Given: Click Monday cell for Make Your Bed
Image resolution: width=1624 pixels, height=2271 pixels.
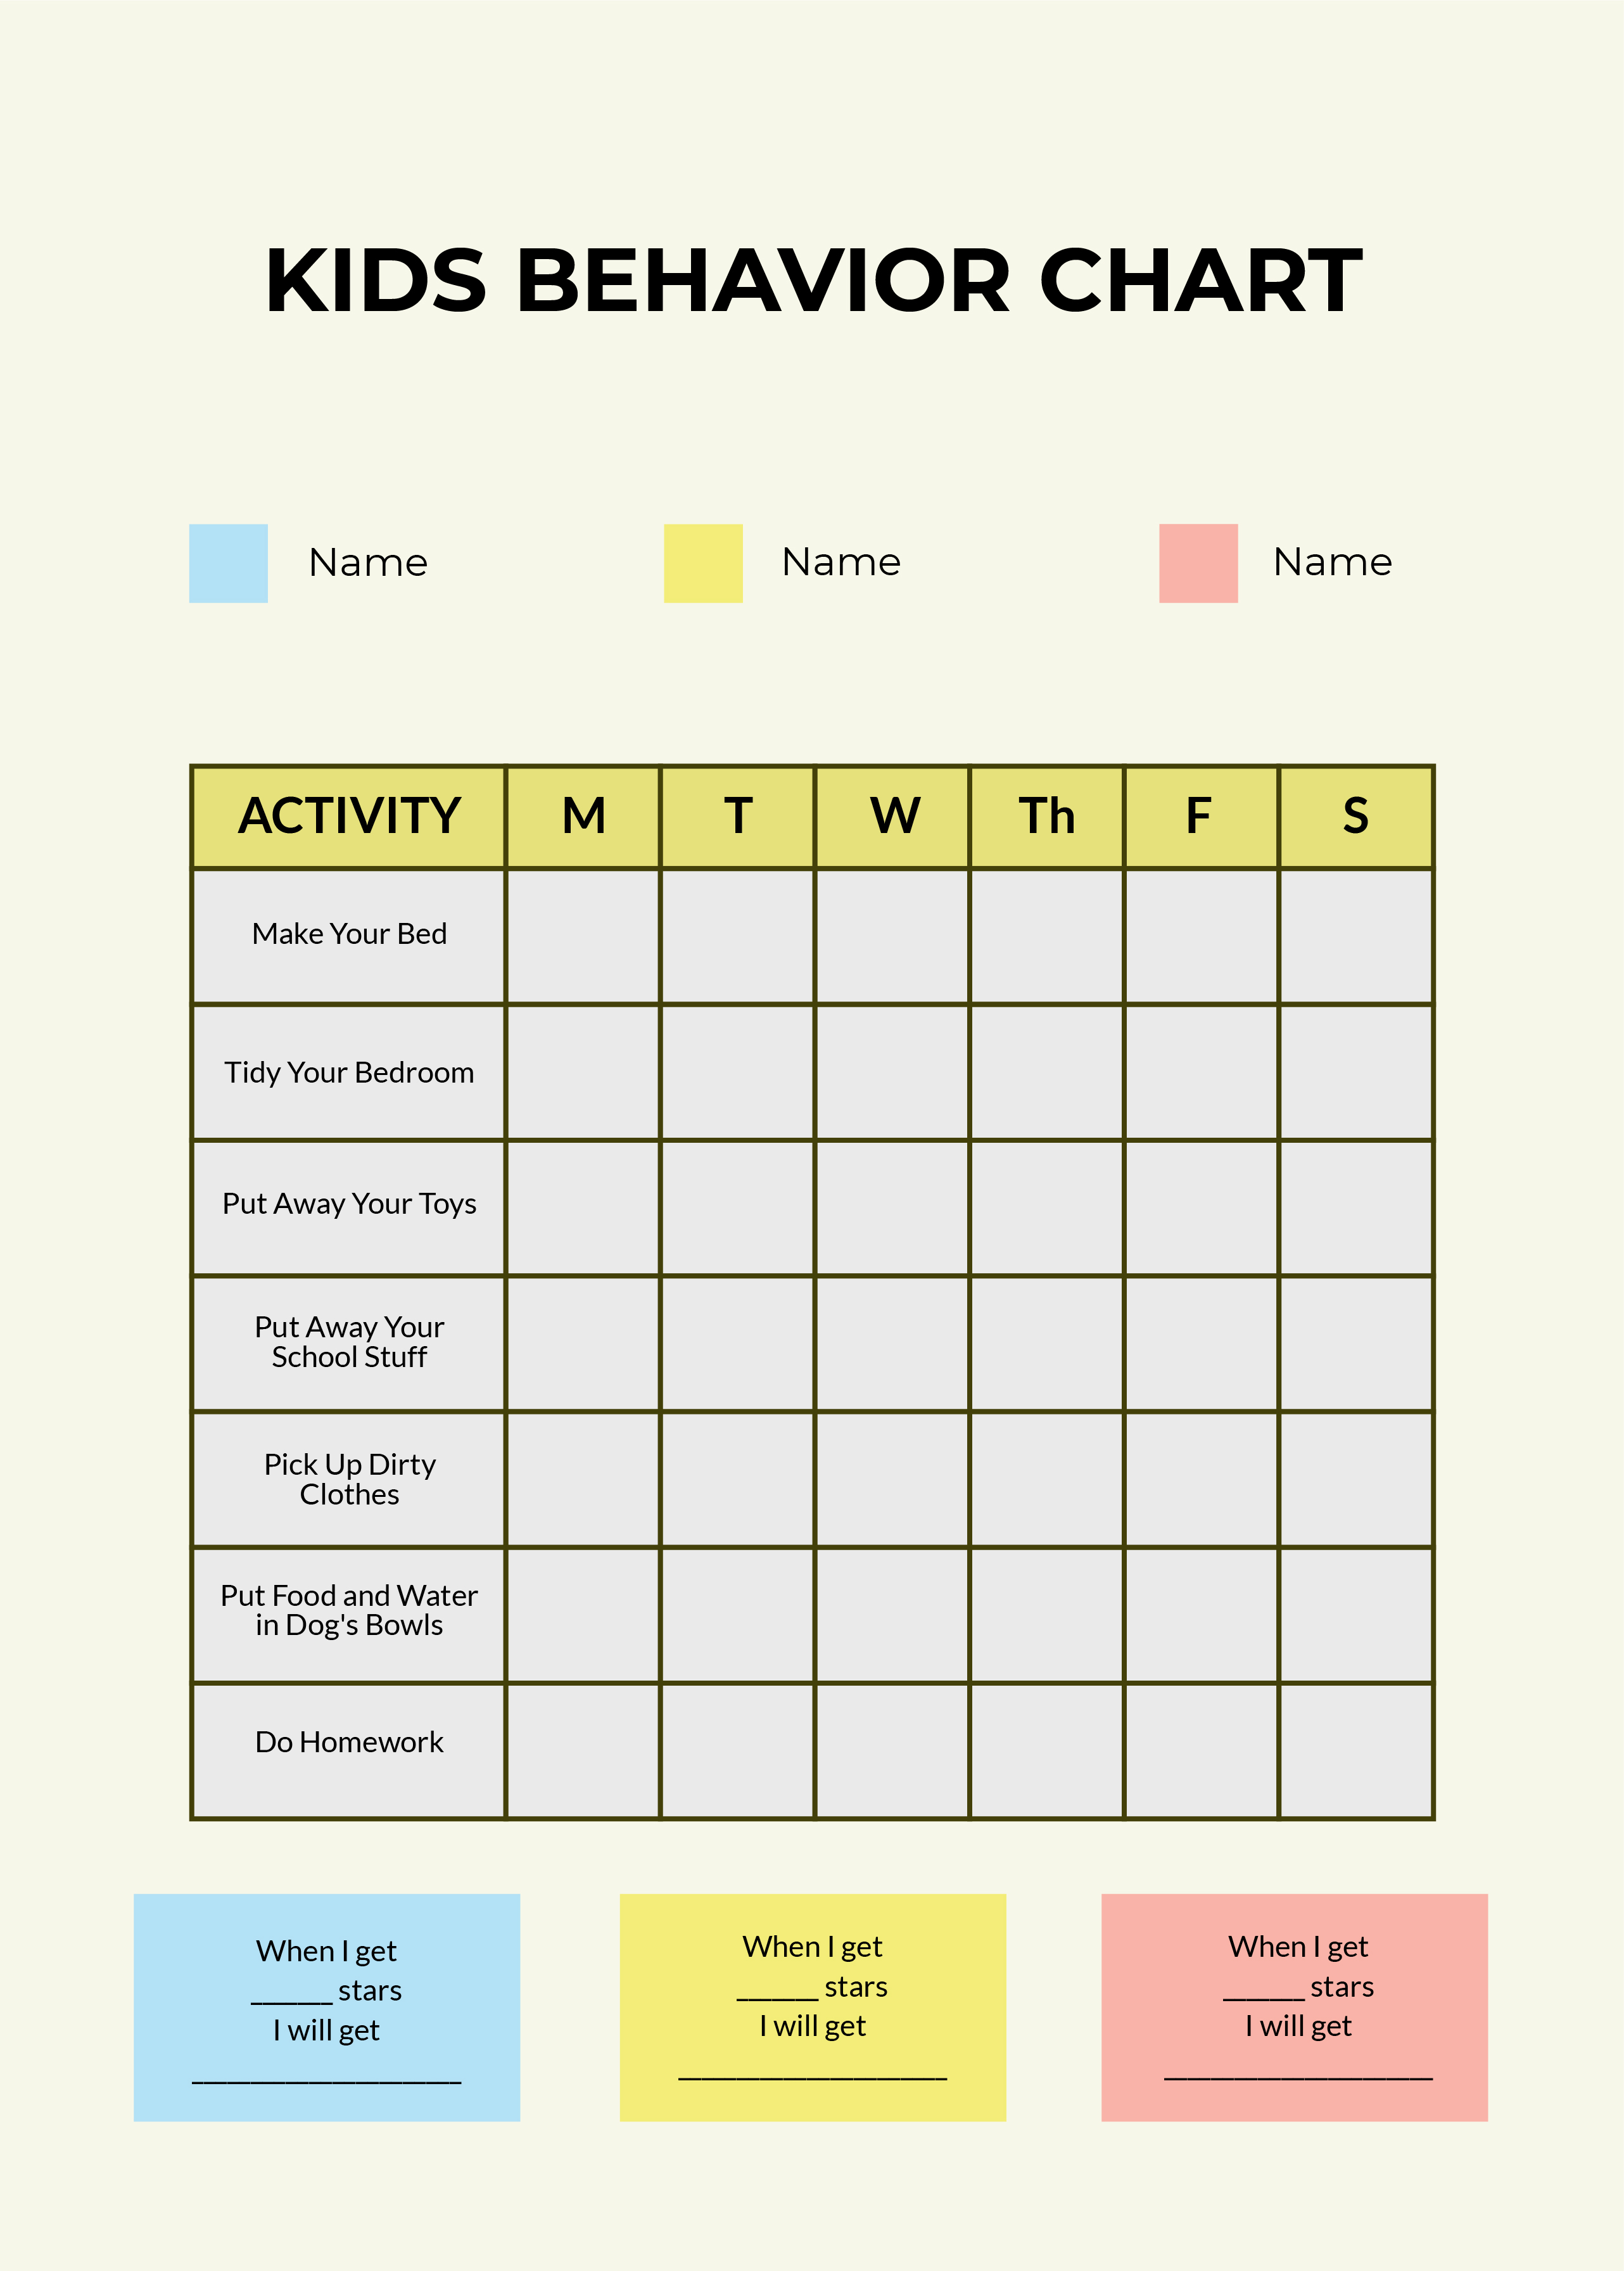Looking at the screenshot, I should tap(559, 887).
